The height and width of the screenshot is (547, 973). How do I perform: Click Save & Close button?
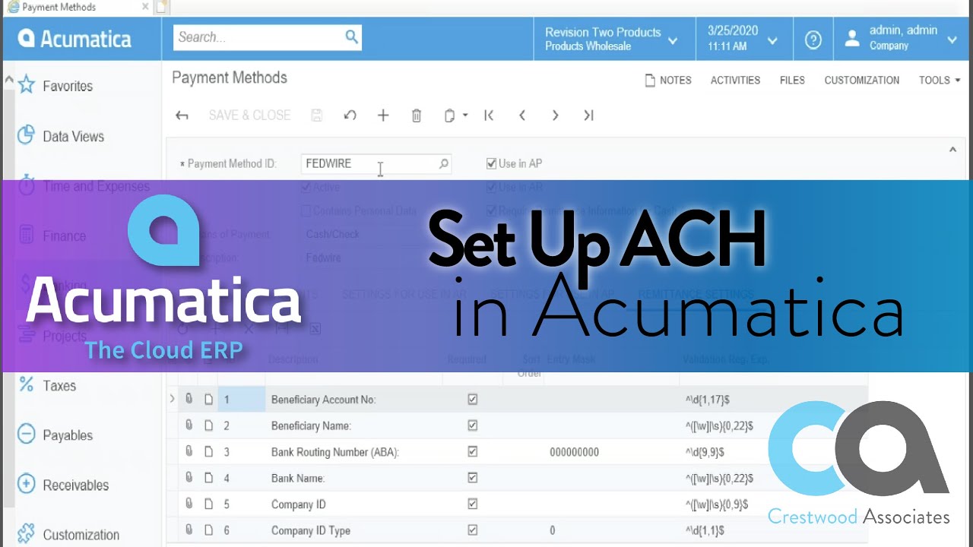(249, 115)
